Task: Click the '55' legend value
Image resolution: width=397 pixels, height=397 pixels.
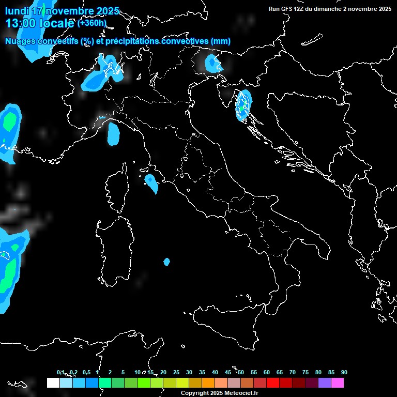Action: (254, 372)
